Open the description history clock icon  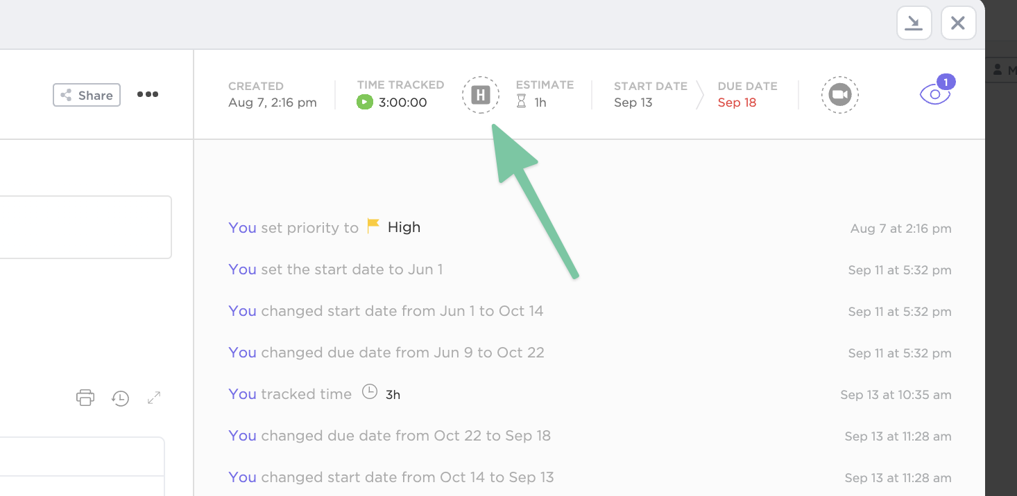pos(121,398)
